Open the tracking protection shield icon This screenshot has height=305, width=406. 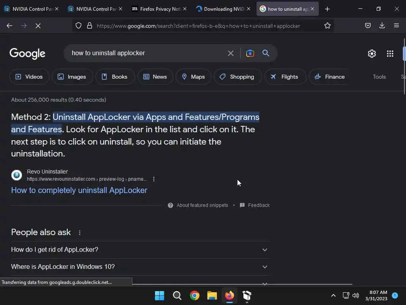coord(79,26)
